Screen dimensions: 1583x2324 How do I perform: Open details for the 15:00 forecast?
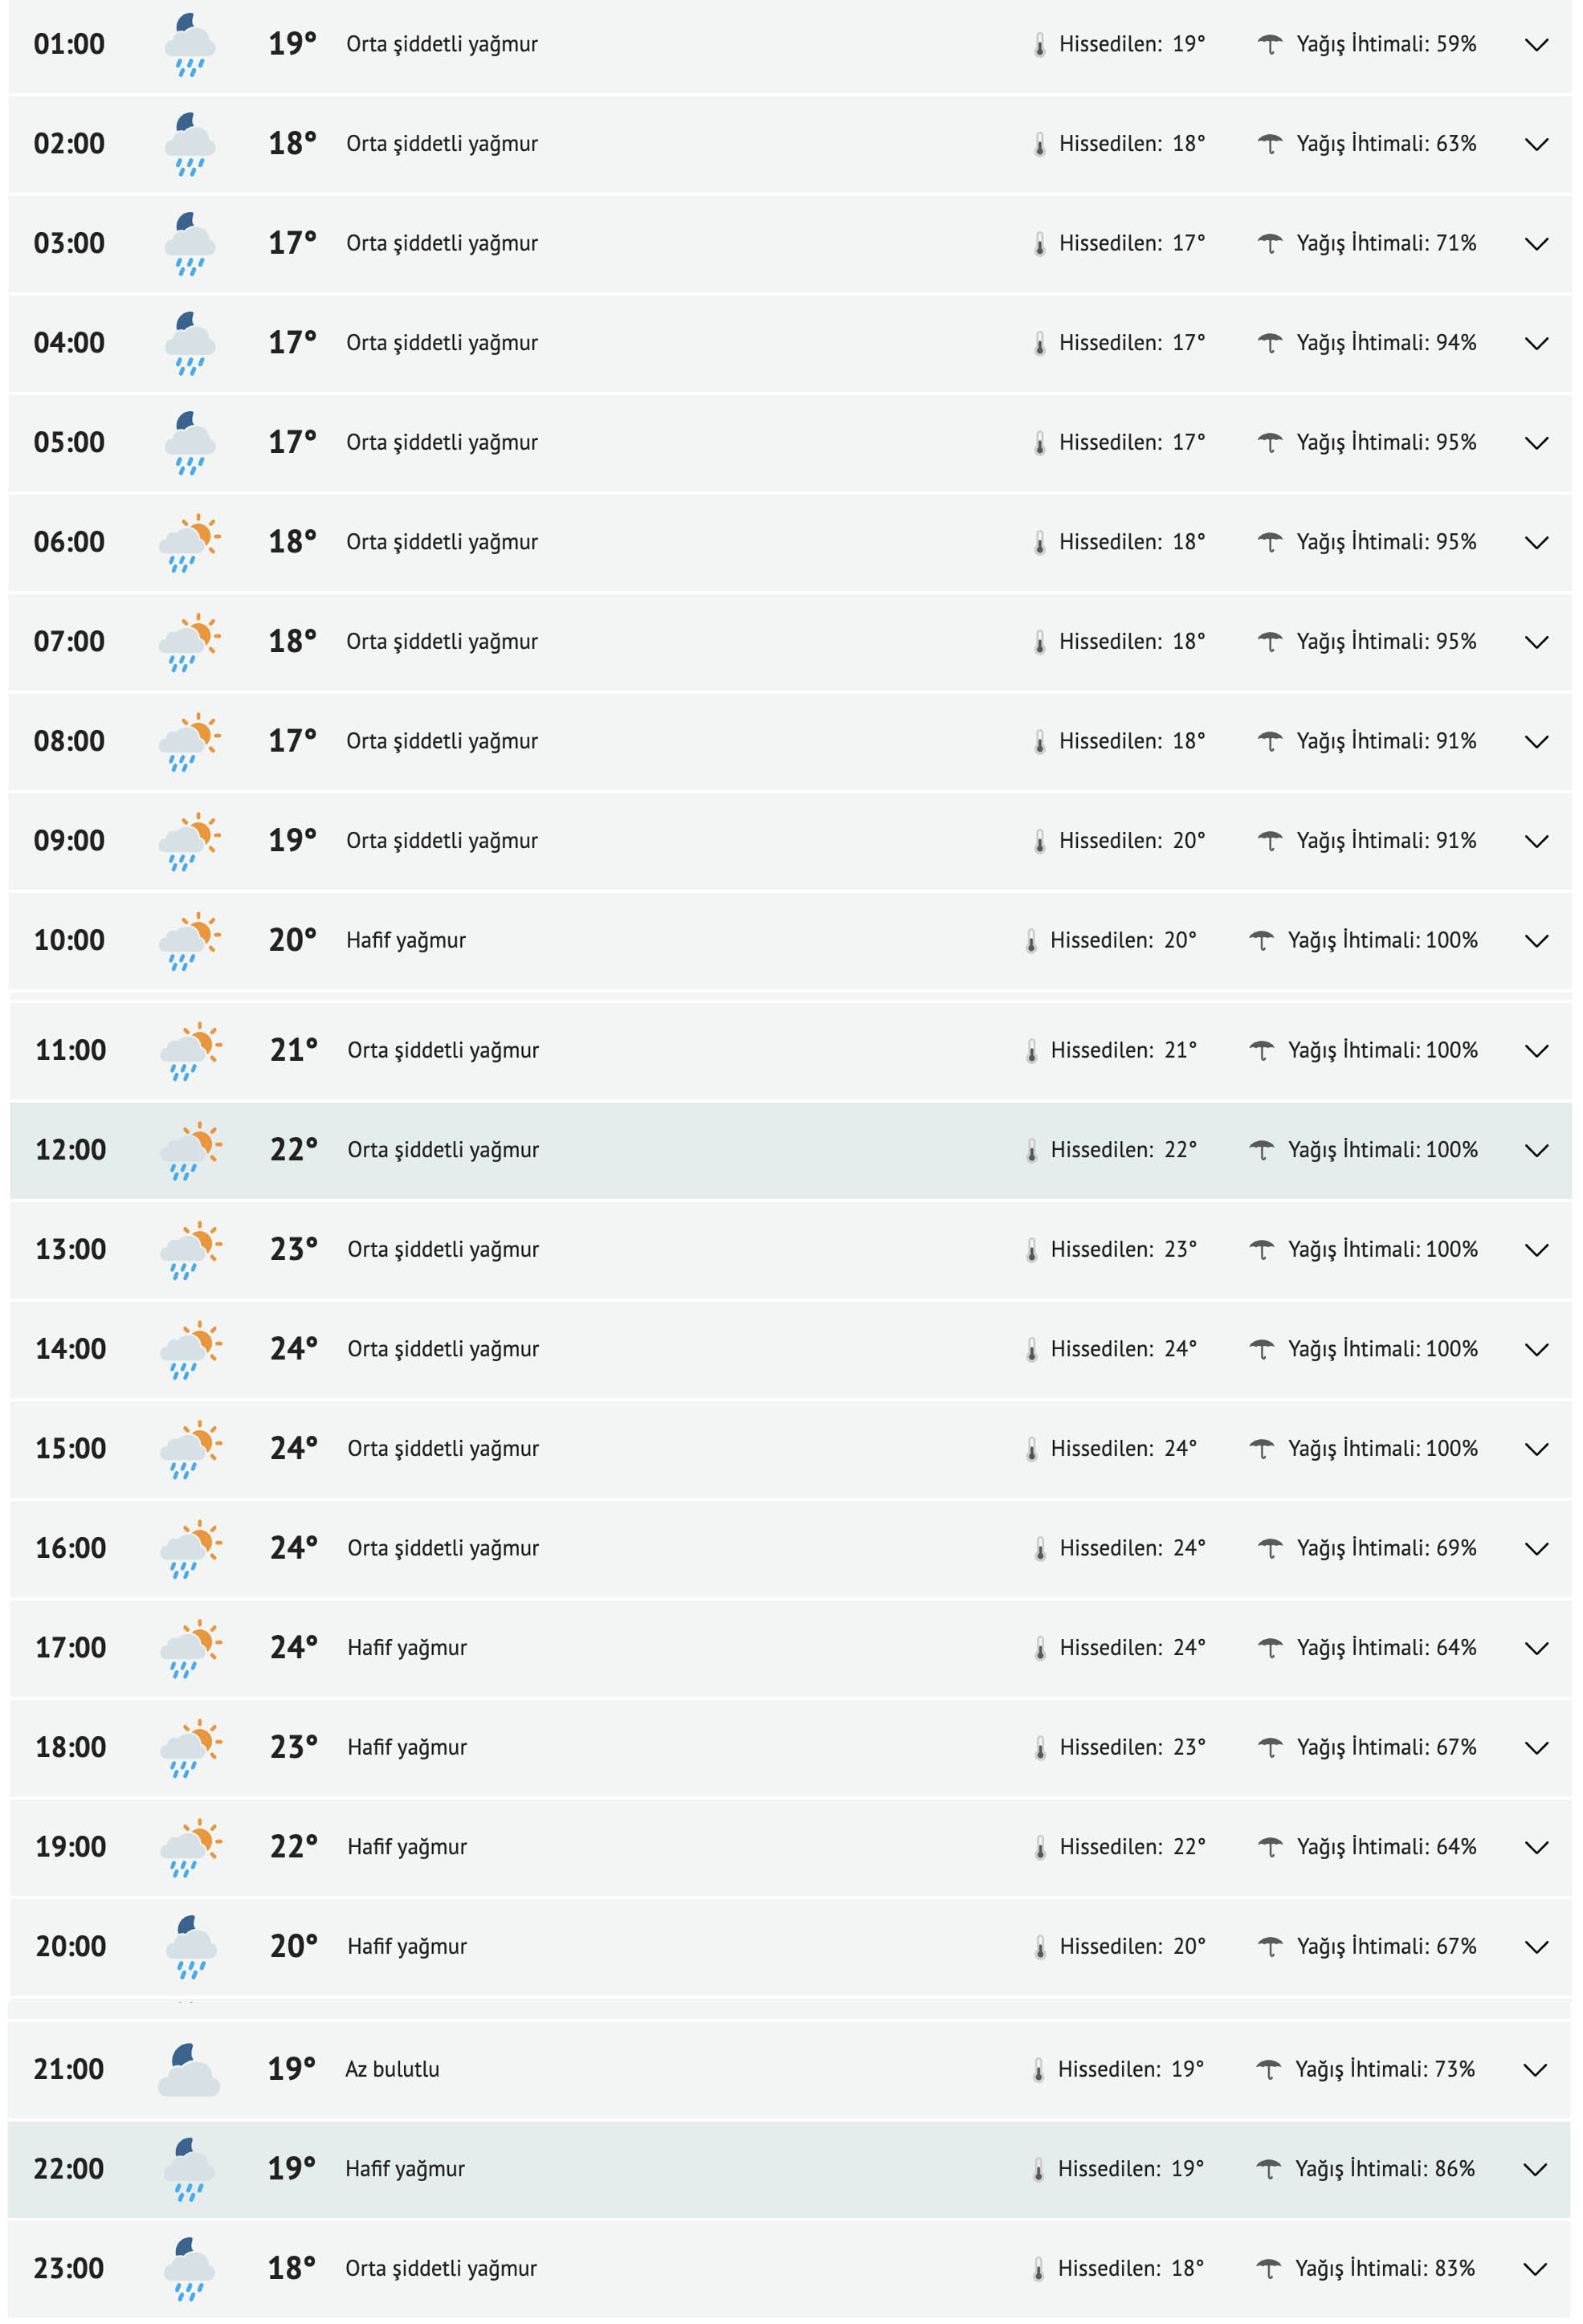tap(1536, 1450)
